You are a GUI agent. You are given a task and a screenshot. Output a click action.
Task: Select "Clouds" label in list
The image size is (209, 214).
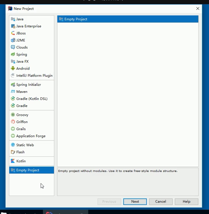22,47
